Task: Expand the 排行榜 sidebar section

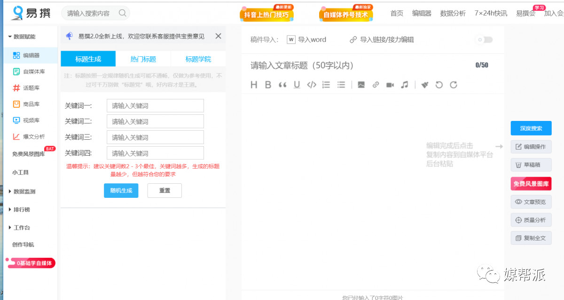Action: coord(10,210)
